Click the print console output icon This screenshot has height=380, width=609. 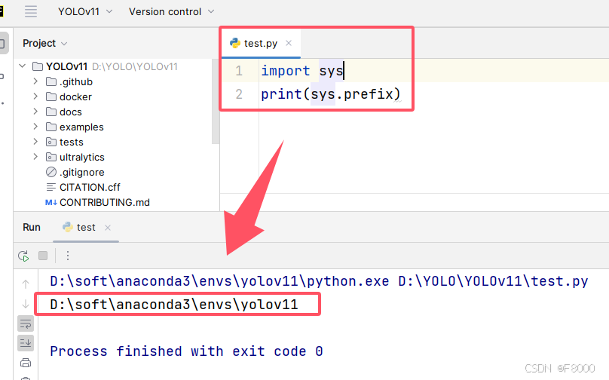tap(26, 363)
